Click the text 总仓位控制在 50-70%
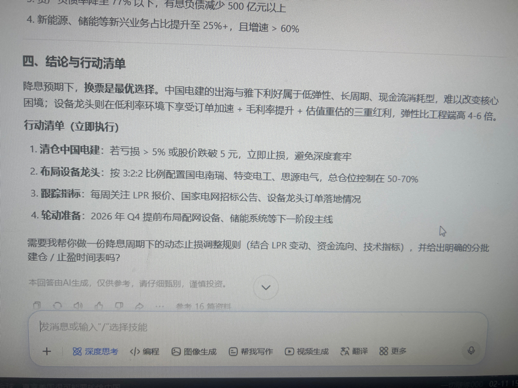Viewport: 518px width, 388px height. (373, 178)
